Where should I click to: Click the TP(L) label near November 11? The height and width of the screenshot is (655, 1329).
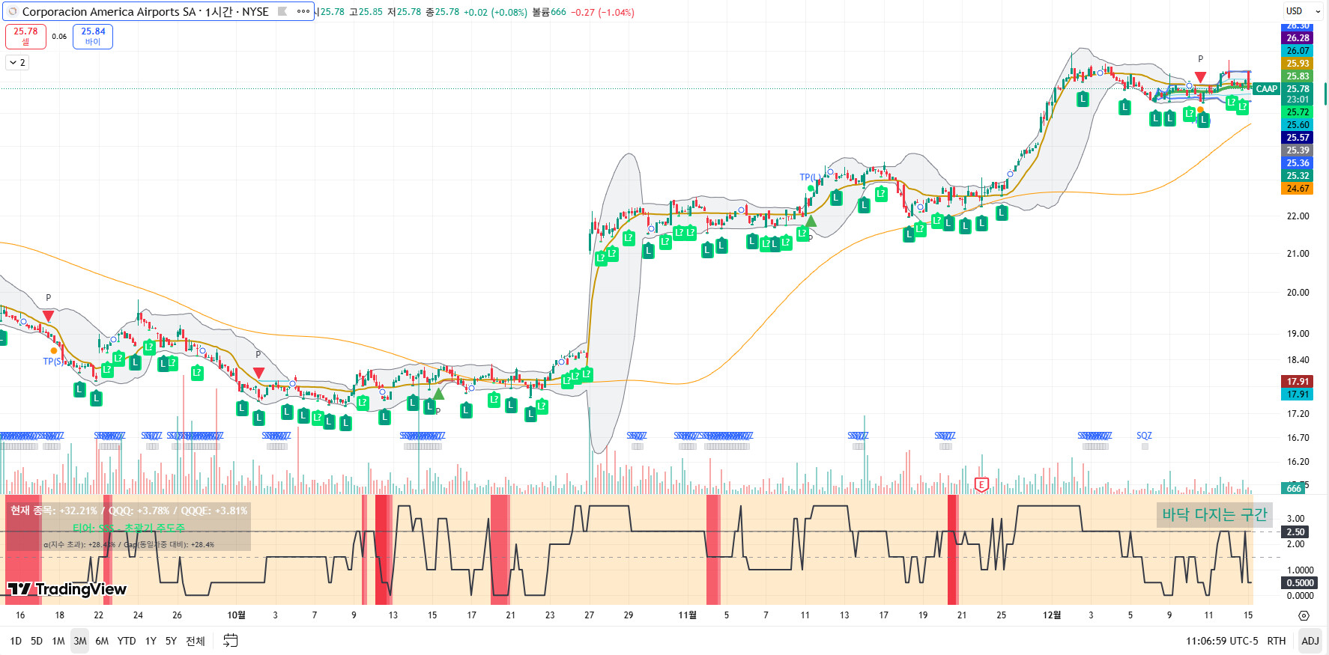pos(810,177)
